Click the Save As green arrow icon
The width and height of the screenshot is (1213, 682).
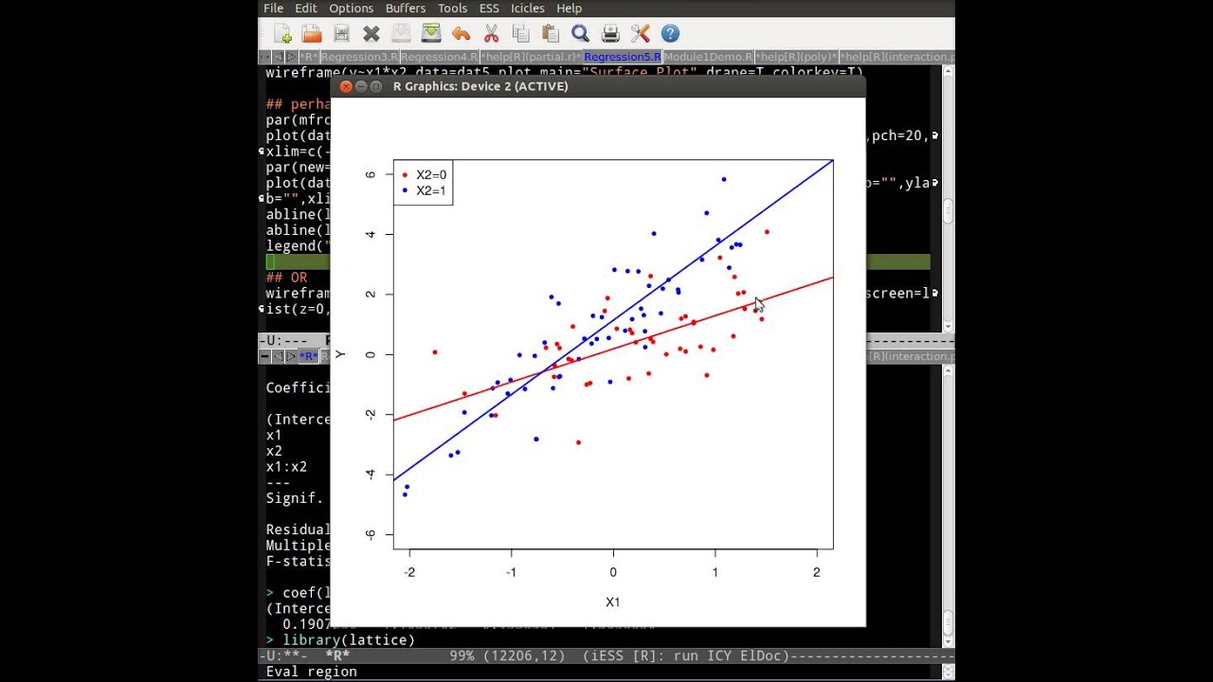pos(431,34)
